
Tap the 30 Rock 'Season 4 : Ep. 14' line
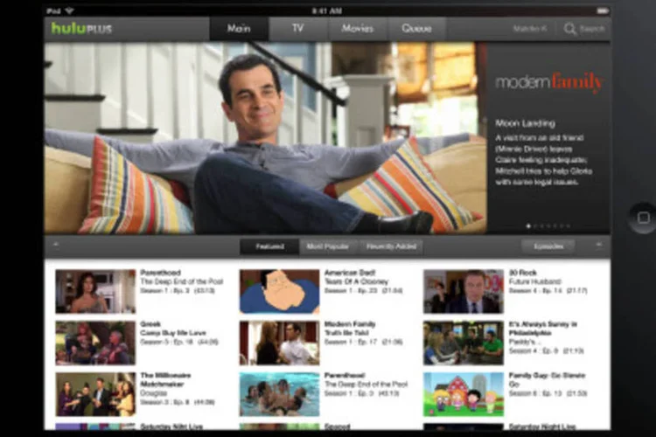548,291
